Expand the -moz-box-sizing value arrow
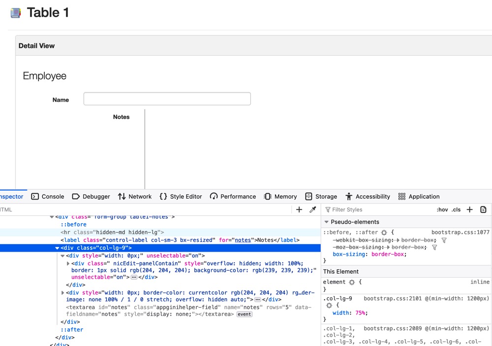The height and width of the screenshot is (346, 492). click(388, 247)
